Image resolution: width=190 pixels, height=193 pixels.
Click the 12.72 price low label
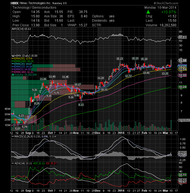[128, 76]
